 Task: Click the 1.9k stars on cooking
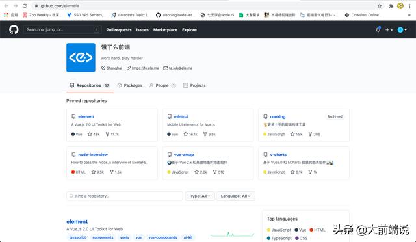pyautogui.click(x=296, y=134)
